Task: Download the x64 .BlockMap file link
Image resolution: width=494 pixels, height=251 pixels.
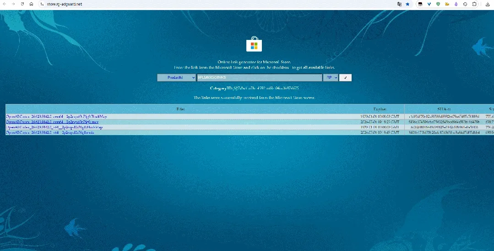Action: point(54,127)
